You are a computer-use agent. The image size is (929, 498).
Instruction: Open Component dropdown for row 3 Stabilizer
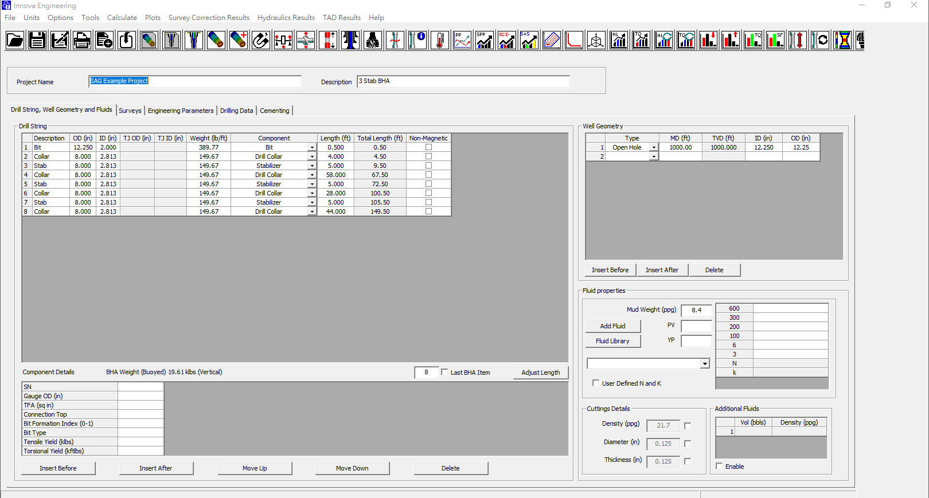click(312, 166)
